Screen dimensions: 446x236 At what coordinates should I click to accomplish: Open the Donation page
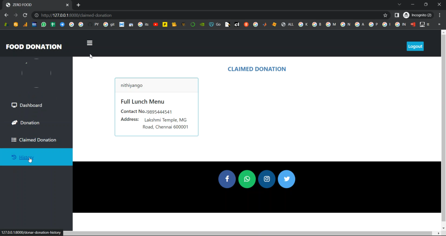[x=30, y=122]
